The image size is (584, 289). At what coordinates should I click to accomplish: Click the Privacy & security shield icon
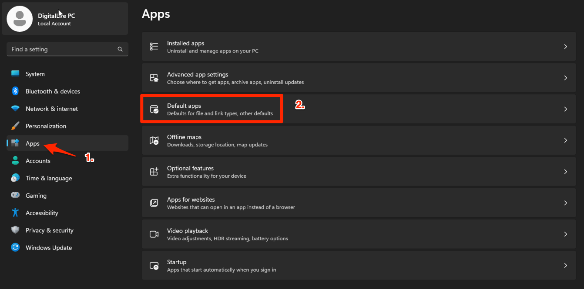pos(17,230)
